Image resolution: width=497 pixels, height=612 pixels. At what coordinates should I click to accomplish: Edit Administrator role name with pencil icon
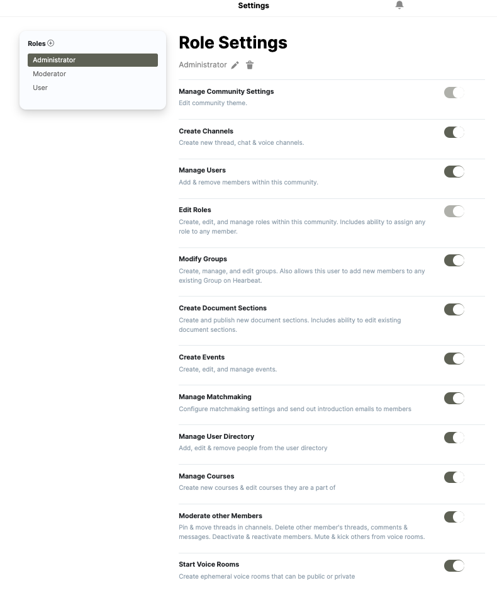click(x=235, y=65)
